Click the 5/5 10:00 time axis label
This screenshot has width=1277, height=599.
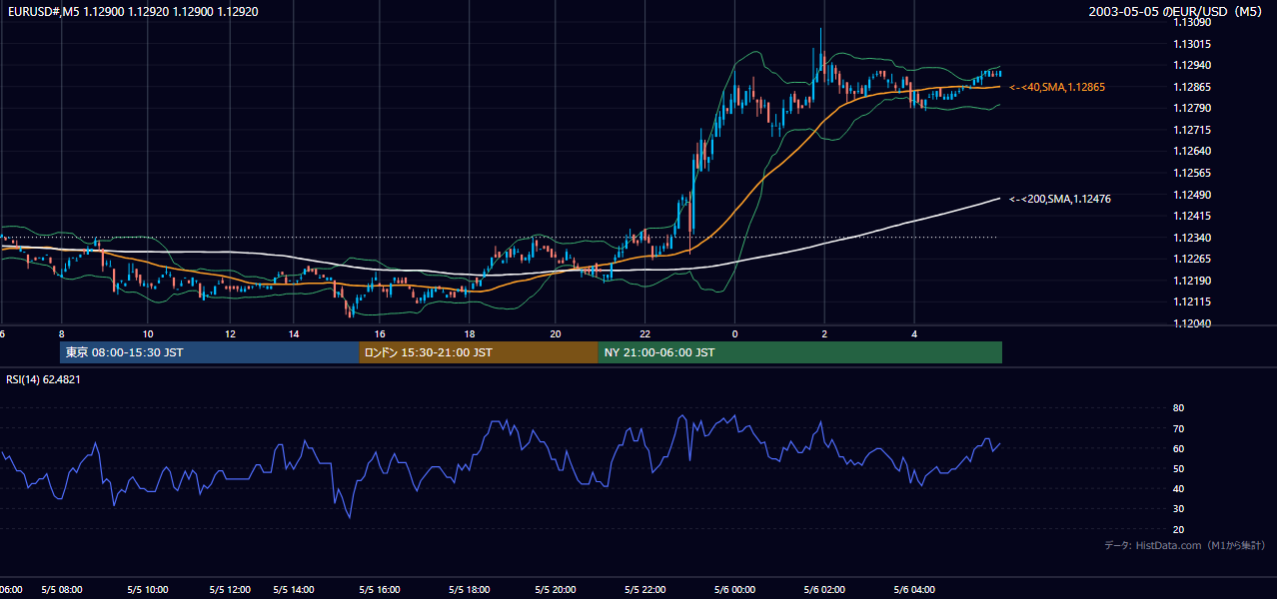click(x=147, y=589)
